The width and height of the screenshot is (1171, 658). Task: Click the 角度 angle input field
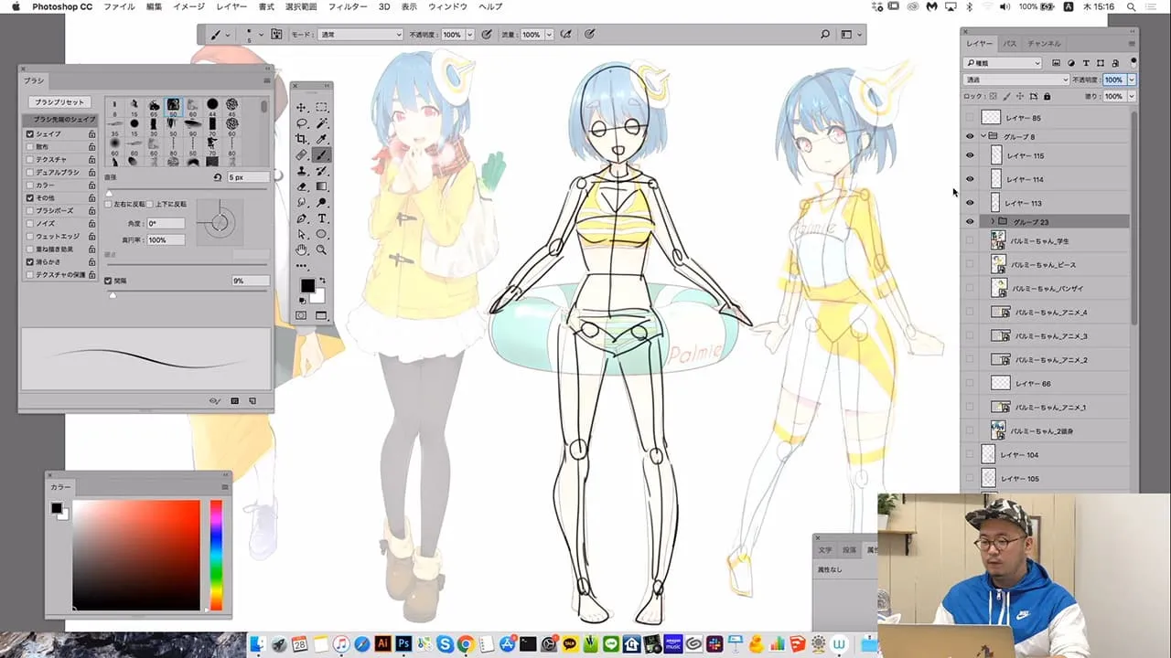(166, 223)
